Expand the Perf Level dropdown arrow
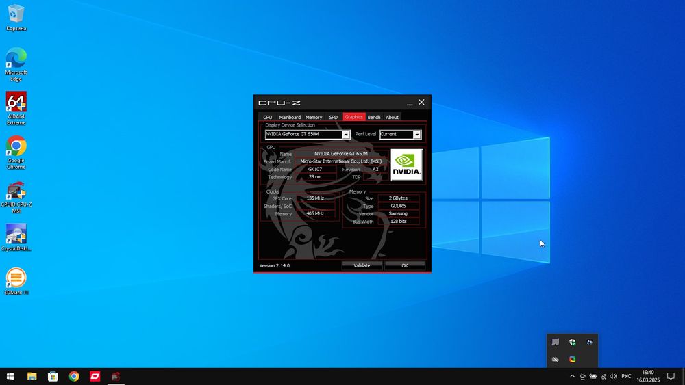The height and width of the screenshot is (385, 685). click(416, 134)
